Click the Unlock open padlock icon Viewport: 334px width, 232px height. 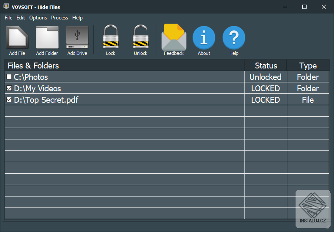click(x=141, y=37)
